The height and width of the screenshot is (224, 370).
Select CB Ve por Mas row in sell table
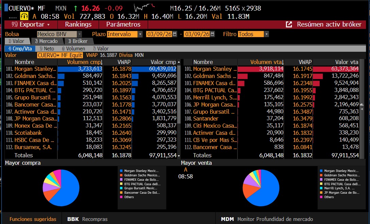271,140
